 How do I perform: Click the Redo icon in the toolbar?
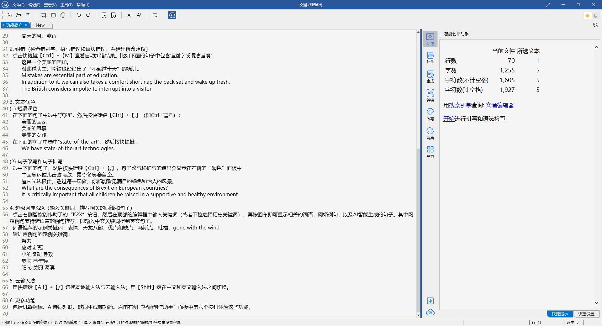[88, 15]
